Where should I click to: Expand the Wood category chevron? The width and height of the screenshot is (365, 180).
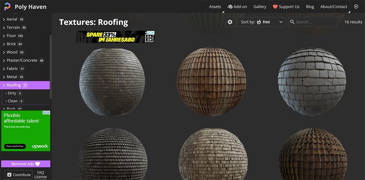tap(4, 52)
